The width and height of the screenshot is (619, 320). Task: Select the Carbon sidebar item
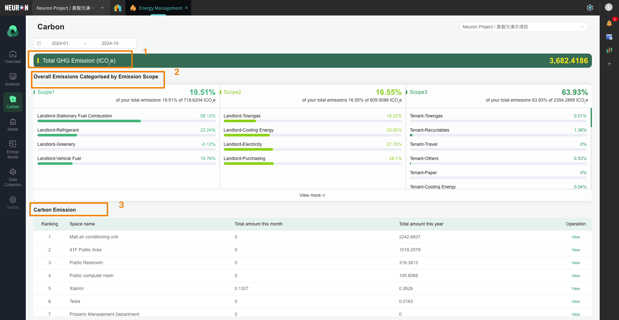pyautogui.click(x=13, y=102)
